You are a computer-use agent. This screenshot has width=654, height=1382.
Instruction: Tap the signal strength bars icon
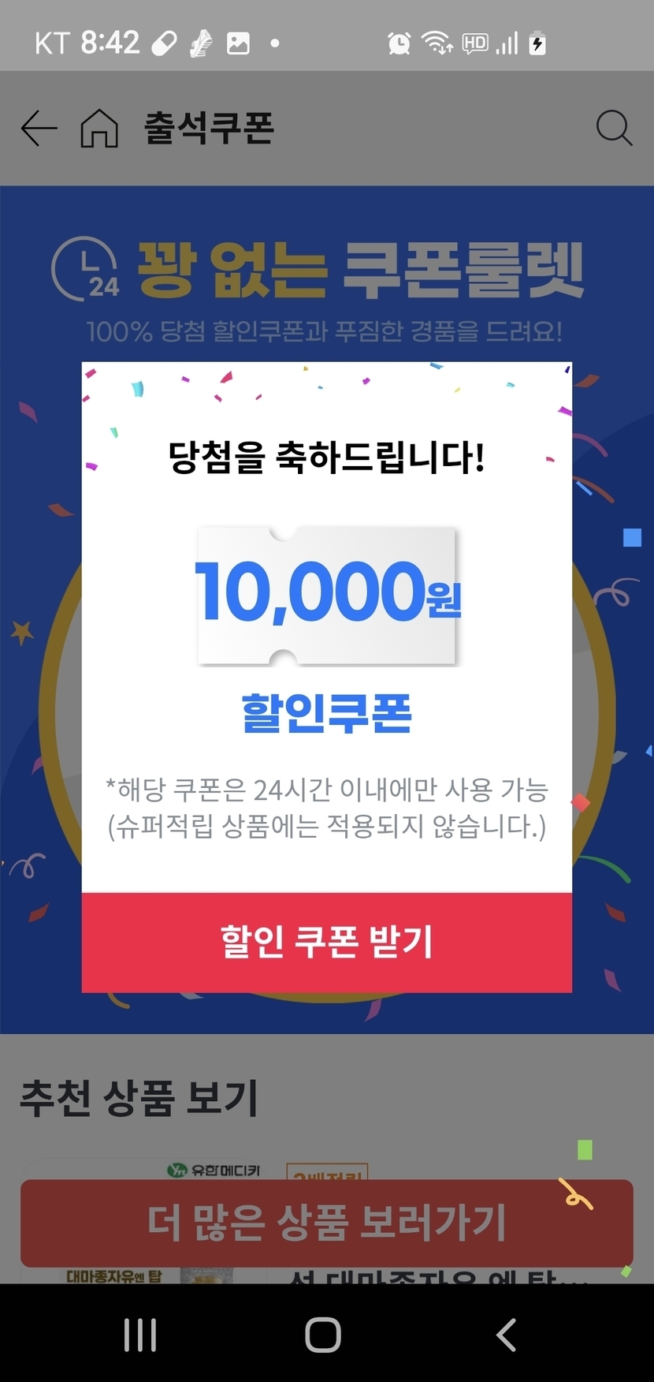point(507,43)
